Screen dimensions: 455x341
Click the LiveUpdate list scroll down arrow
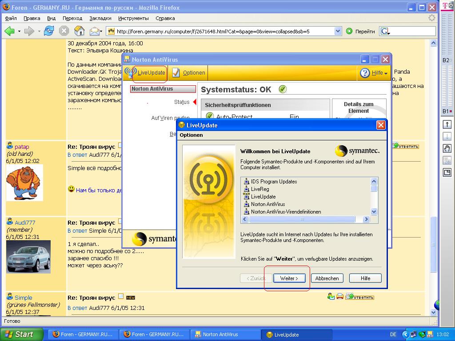[x=374, y=212]
